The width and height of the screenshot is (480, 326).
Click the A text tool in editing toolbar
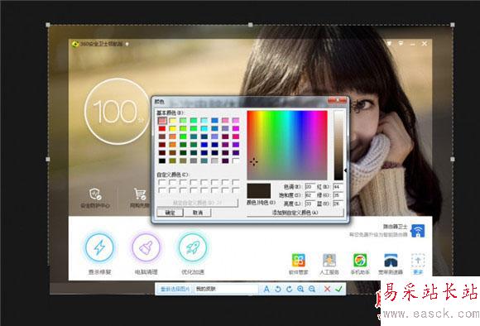pos(266,289)
